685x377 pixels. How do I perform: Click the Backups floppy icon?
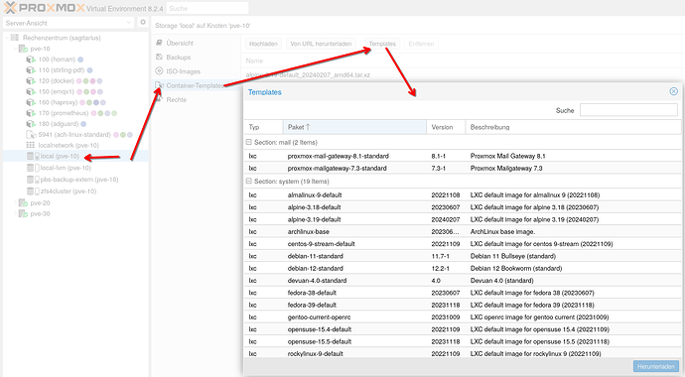click(x=159, y=58)
